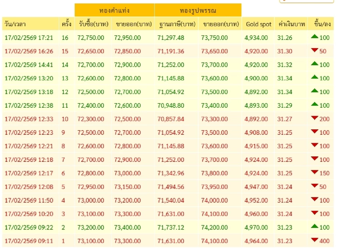Select the 17/02/2569 09:11 date entry
This screenshot has width=342, height=251.
29,241
